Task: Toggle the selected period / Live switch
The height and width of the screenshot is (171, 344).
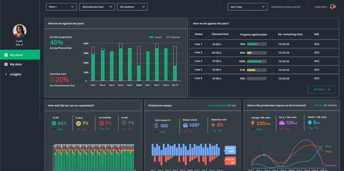Action: pos(229,106)
